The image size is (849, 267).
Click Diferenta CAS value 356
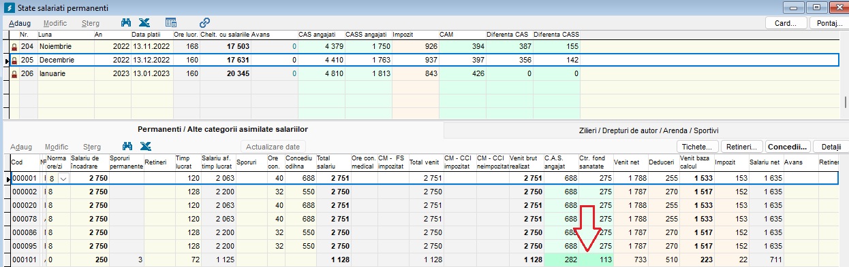509,60
